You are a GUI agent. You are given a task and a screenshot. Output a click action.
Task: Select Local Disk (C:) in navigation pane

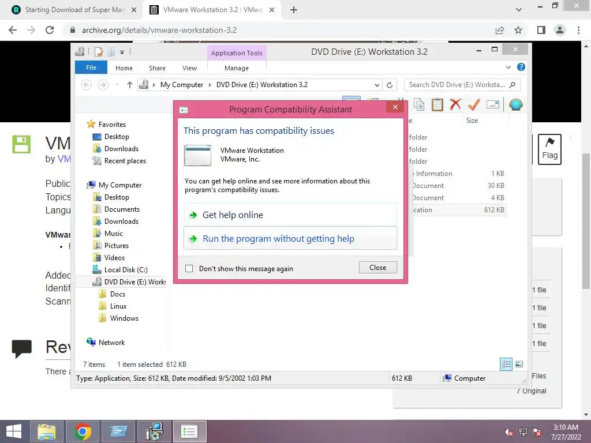click(x=126, y=270)
